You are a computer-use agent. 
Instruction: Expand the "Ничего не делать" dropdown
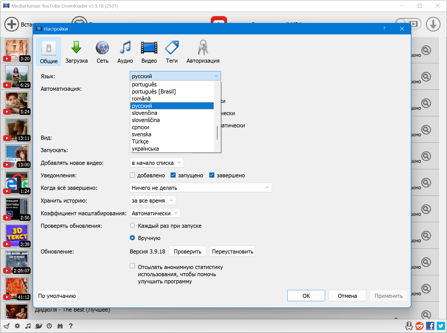pyautogui.click(x=201, y=188)
